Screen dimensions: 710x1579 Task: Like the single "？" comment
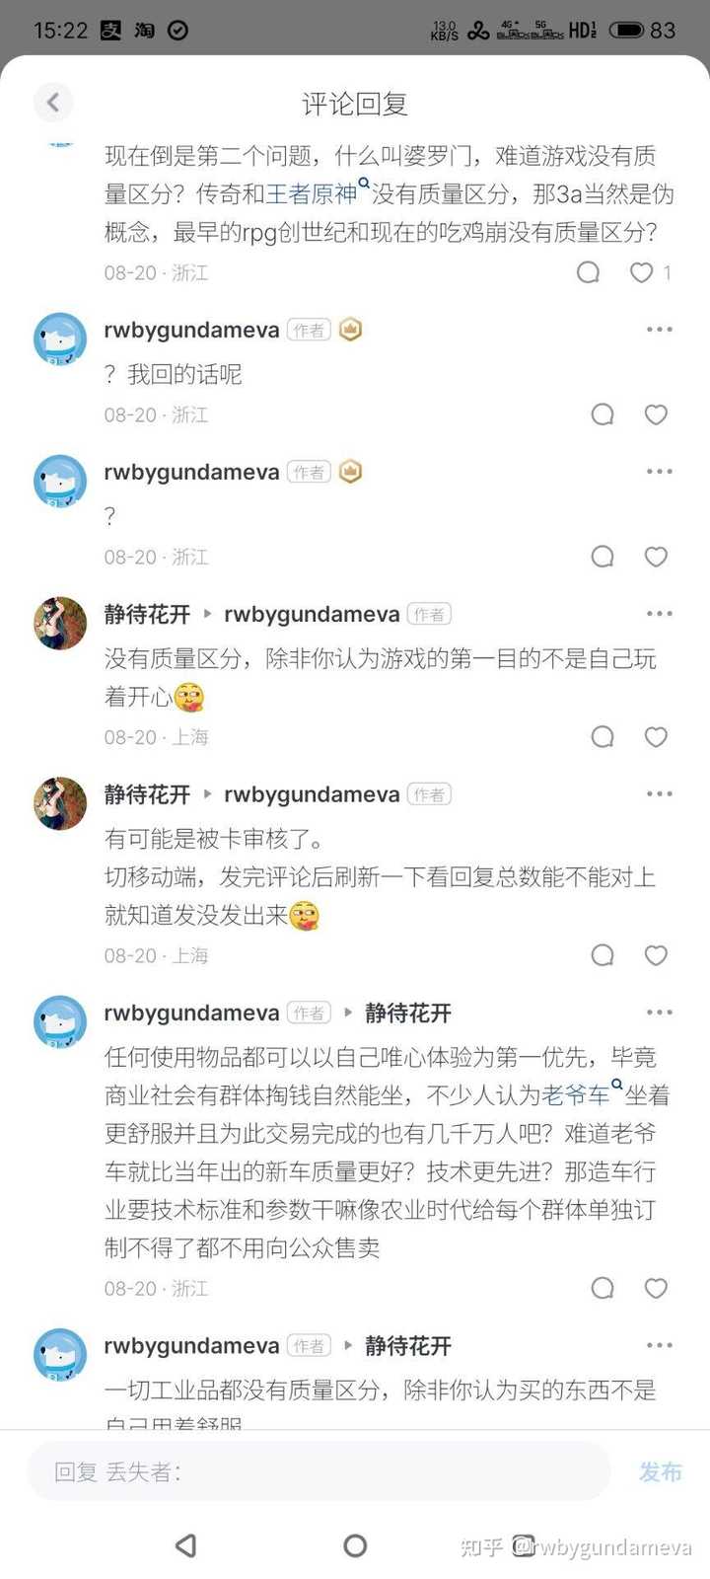pyautogui.click(x=656, y=557)
